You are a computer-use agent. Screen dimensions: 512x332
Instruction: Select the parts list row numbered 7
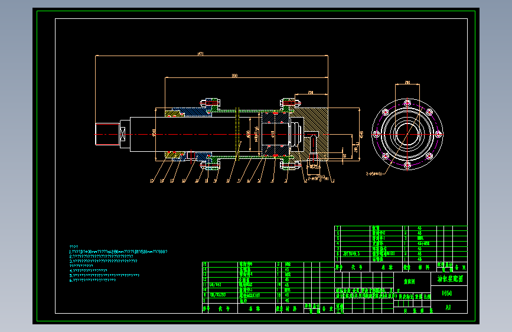click(x=401, y=228)
